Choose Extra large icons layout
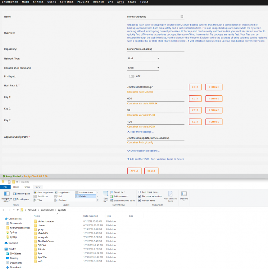268x269 pixels. [44, 193]
